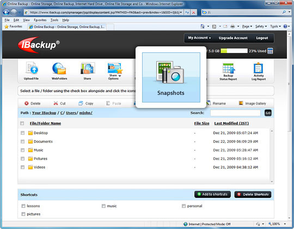Click the browser URL address field
294x229 pixels.
(104, 13)
